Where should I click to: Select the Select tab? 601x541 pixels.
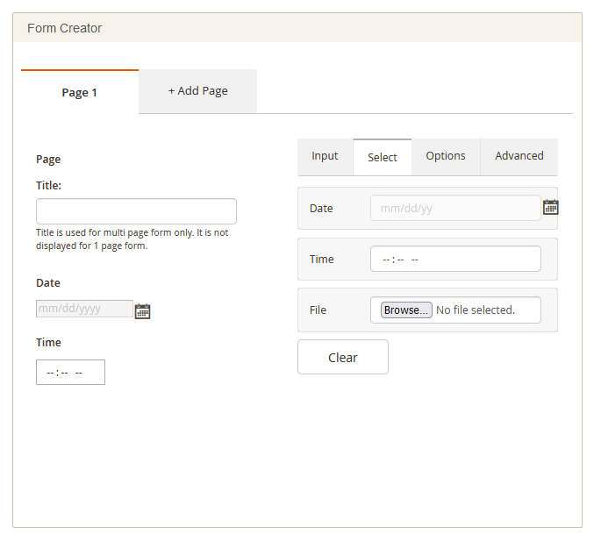[383, 158]
